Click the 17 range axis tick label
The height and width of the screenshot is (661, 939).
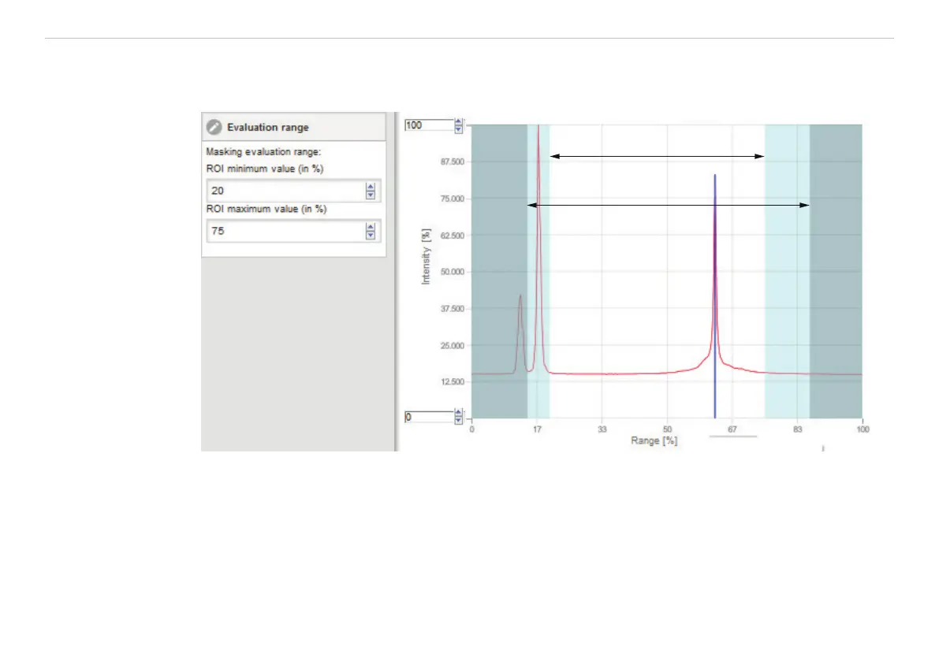coord(537,429)
